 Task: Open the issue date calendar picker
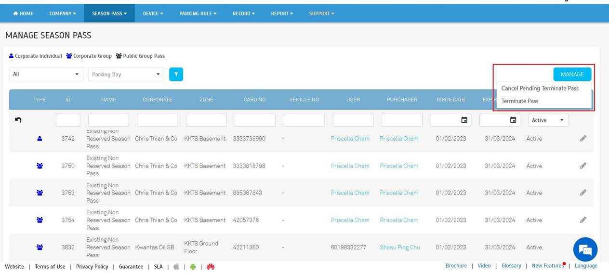point(464,120)
